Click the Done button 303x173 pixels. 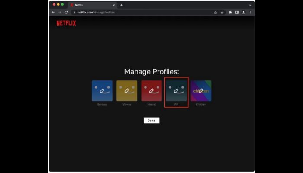(x=151, y=120)
